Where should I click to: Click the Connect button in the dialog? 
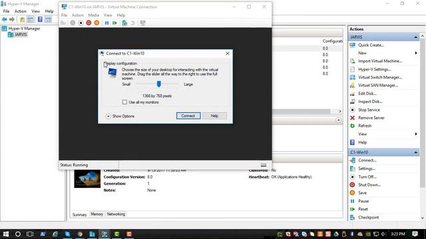pyautogui.click(x=188, y=116)
